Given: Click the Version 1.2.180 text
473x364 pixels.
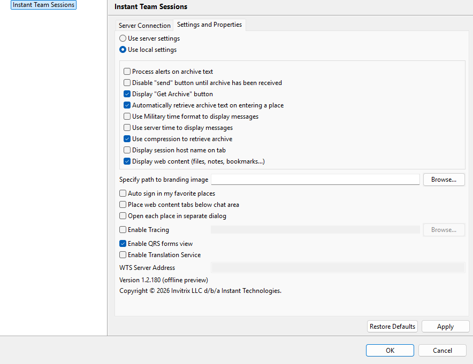Looking at the screenshot, I should tap(164, 280).
